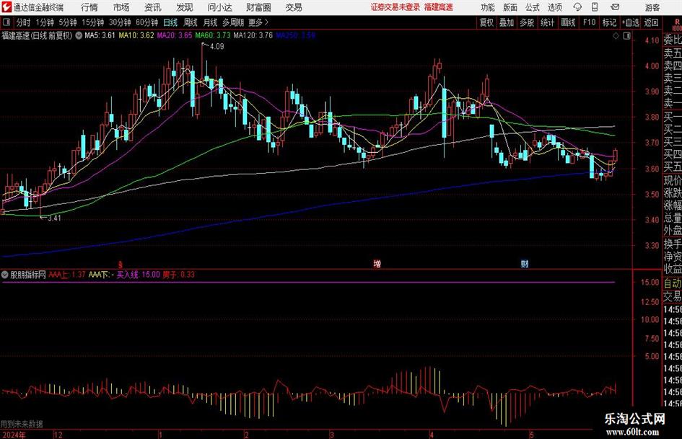Open the 版面 menu

[510, 7]
